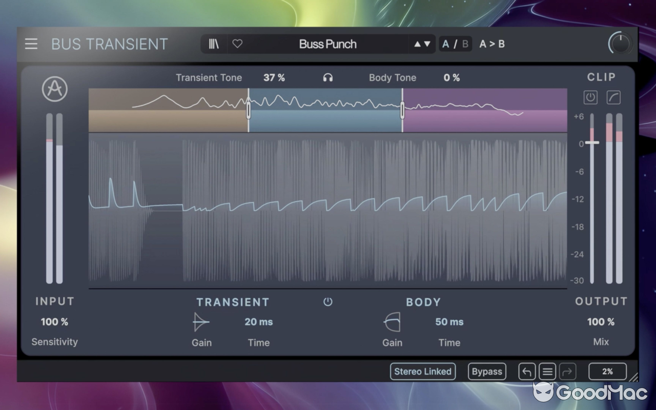Favorite the Buss Punch preset via heart icon

pos(237,44)
